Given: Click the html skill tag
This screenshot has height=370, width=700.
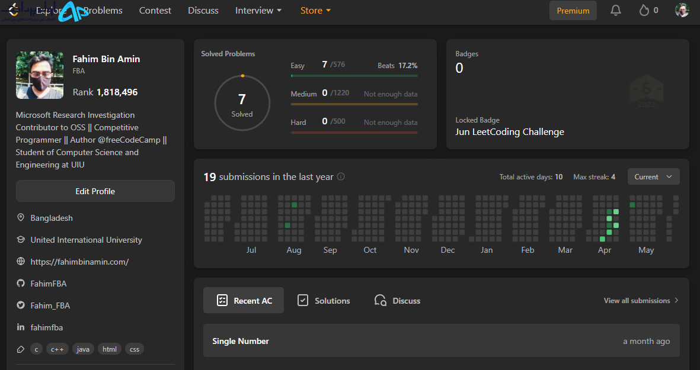Looking at the screenshot, I should tap(110, 349).
